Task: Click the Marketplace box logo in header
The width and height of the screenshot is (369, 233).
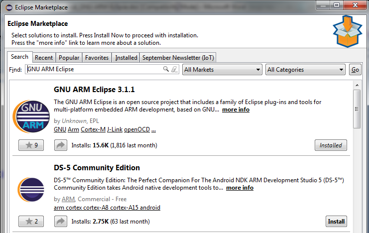Action: click(x=348, y=31)
